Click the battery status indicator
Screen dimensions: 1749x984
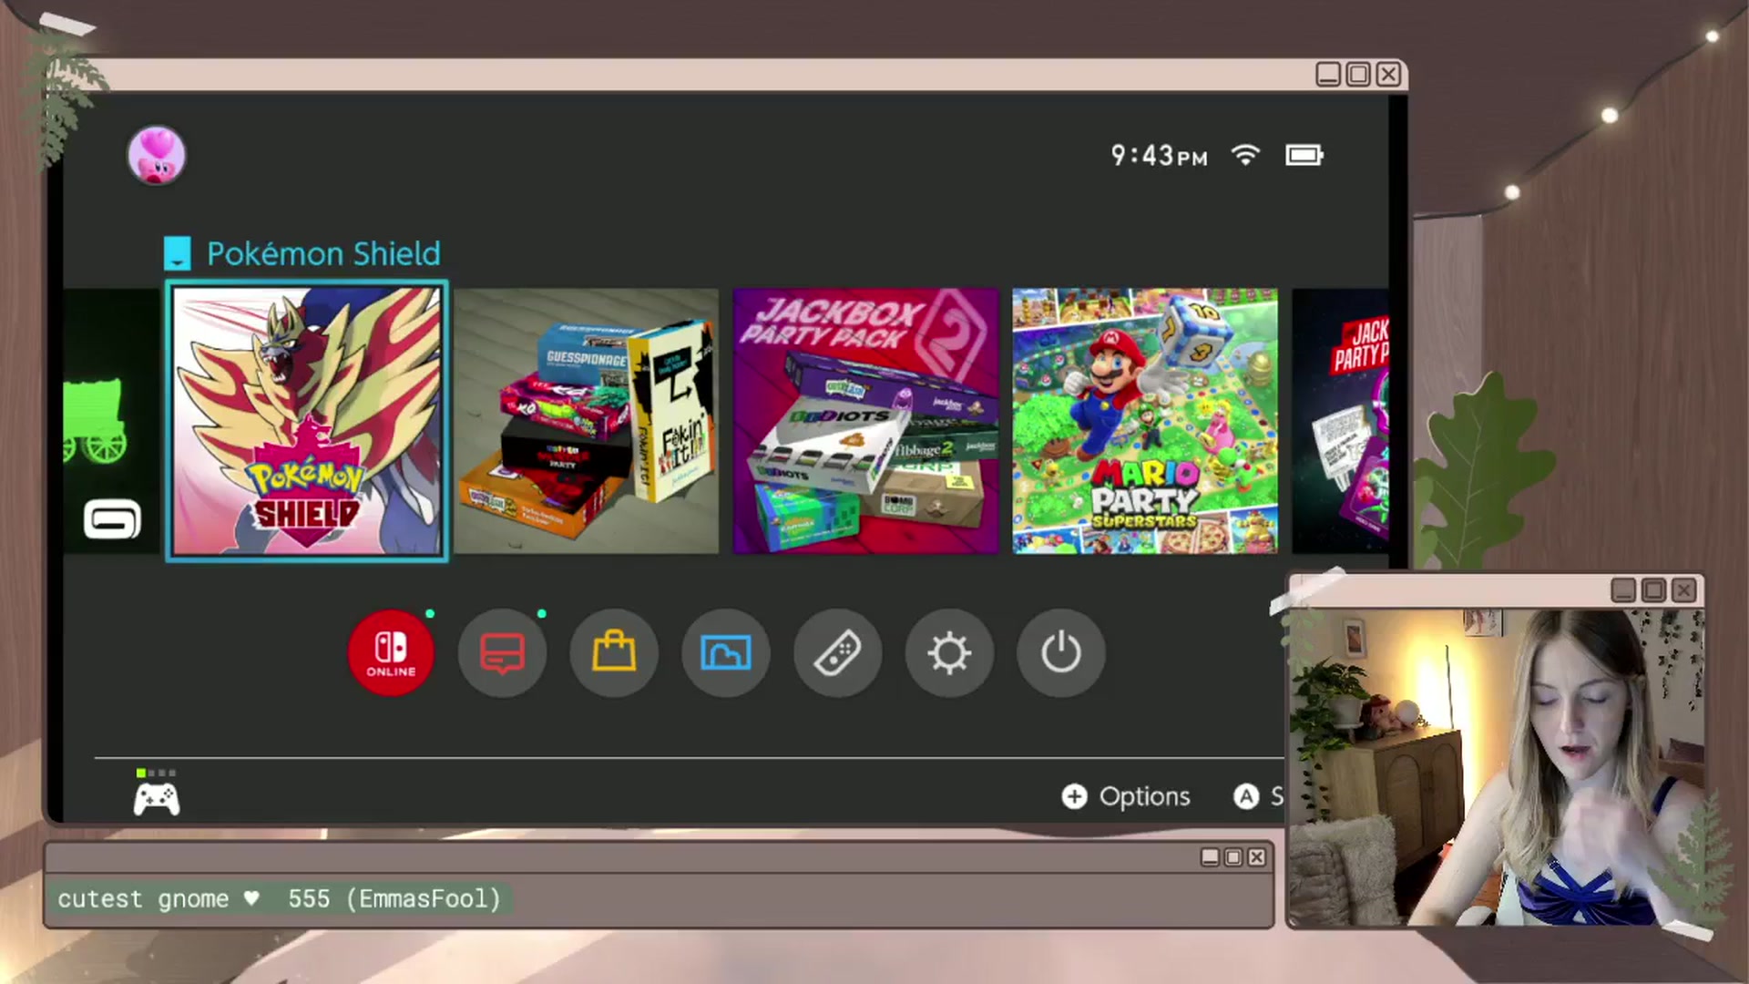1304,155
